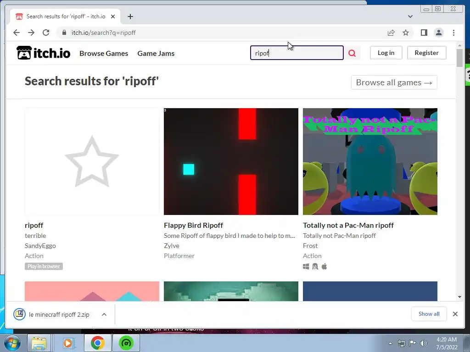The image size is (470, 352).
Task: Click the Chrome taskbar icon
Action: click(98, 343)
